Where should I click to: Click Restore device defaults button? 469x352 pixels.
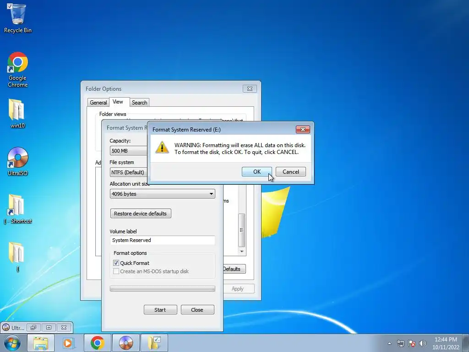(141, 214)
